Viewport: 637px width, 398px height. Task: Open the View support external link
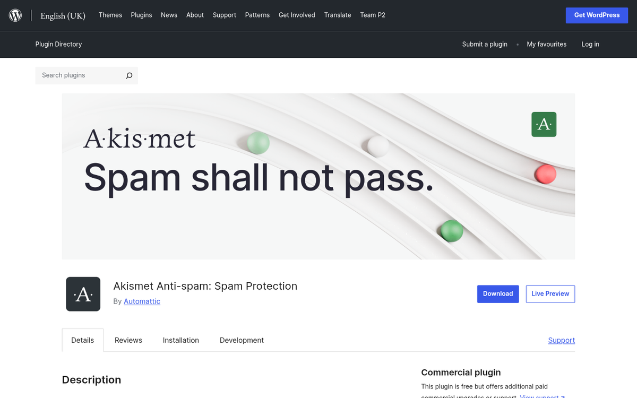[540, 396]
